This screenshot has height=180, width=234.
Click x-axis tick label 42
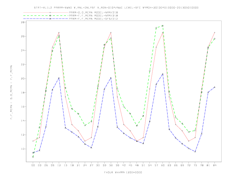(124, 165)
